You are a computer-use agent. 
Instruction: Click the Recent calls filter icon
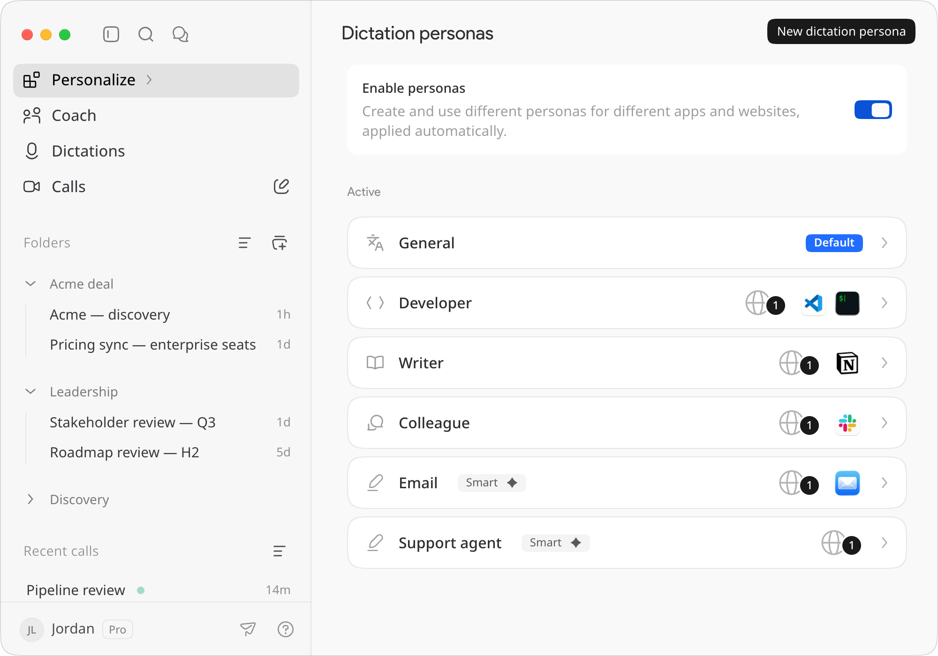point(279,551)
